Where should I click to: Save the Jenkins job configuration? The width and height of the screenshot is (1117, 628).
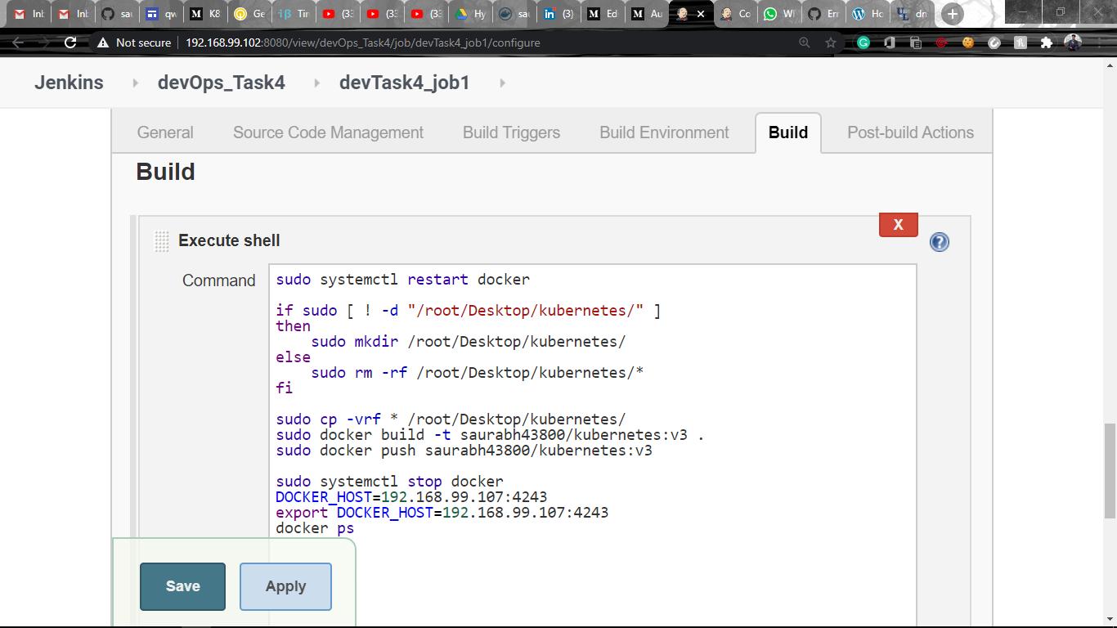pyautogui.click(x=182, y=585)
